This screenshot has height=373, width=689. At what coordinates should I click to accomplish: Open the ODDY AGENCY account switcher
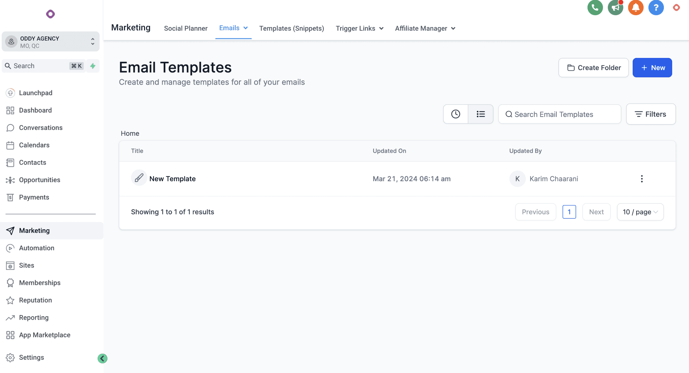click(51, 42)
